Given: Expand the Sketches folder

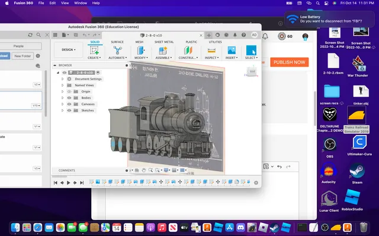Looking at the screenshot, I should 62,110.
